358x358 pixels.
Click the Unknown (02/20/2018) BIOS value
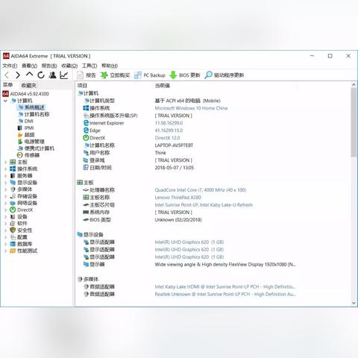coord(178,220)
